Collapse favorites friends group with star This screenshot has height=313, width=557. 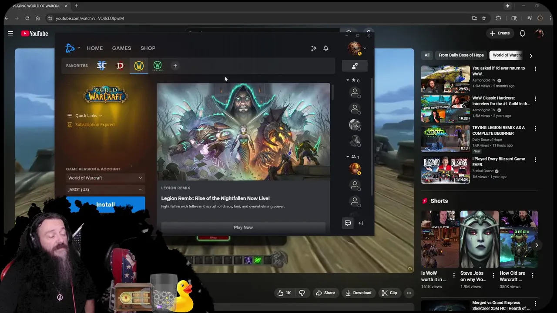click(x=348, y=80)
